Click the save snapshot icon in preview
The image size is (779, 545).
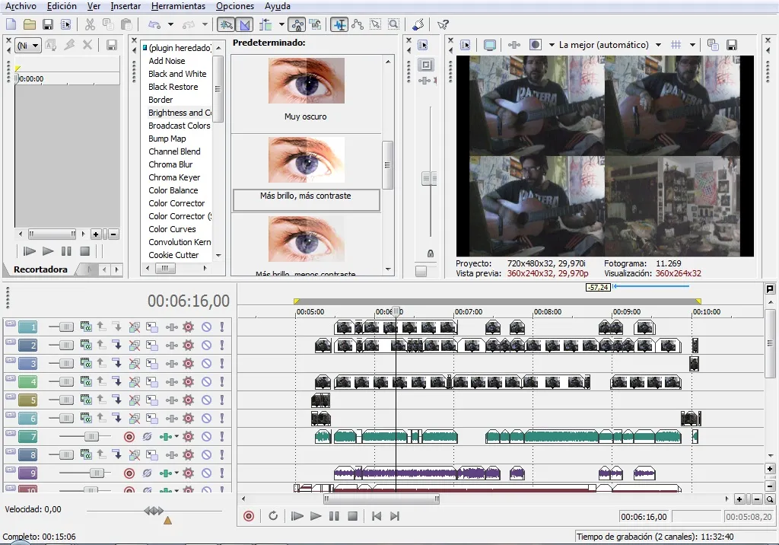[x=731, y=45]
